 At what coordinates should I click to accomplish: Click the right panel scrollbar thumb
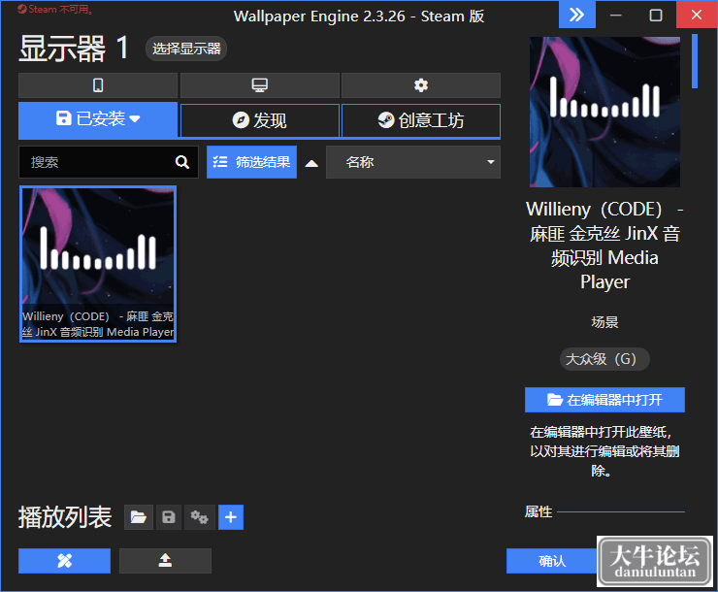[x=695, y=61]
